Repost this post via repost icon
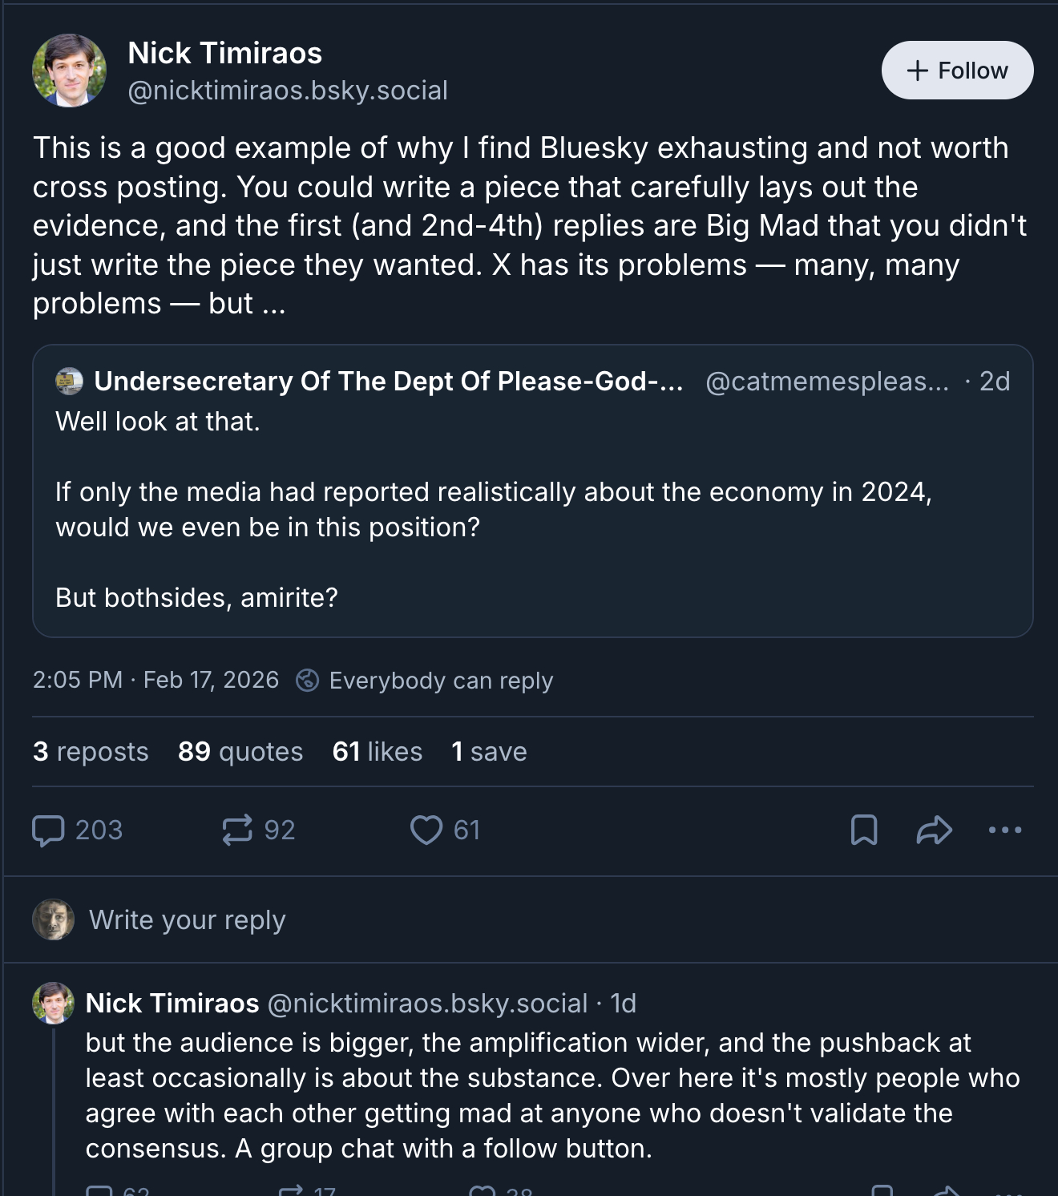Screen dimensions: 1058x1196 pos(237,830)
